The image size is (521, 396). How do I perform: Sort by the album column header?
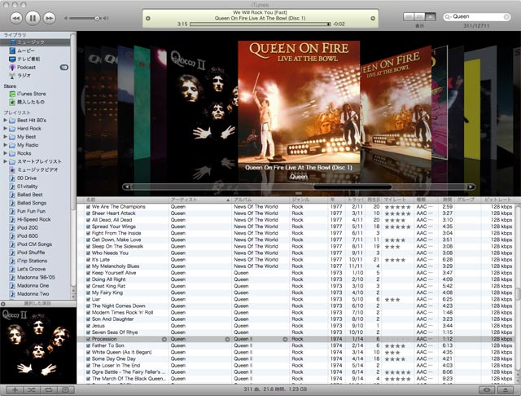(x=260, y=200)
